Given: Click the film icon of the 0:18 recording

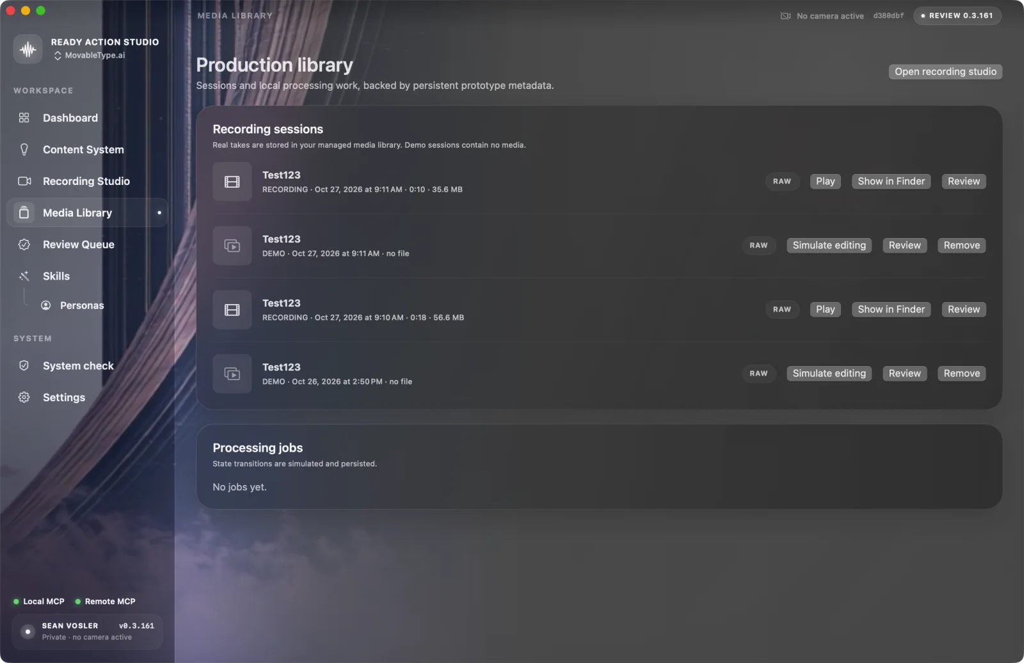Looking at the screenshot, I should pos(232,310).
